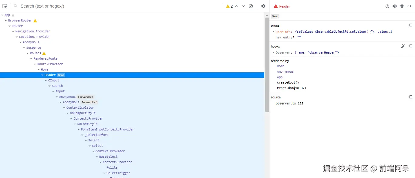Image resolution: width=415 pixels, height=178 pixels.
Task: Click the warning count indicator showing 2
Action: 230,6
